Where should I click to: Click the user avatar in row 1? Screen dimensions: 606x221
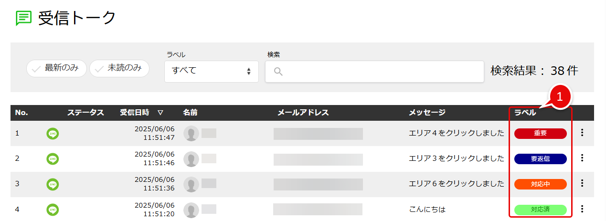tap(191, 134)
